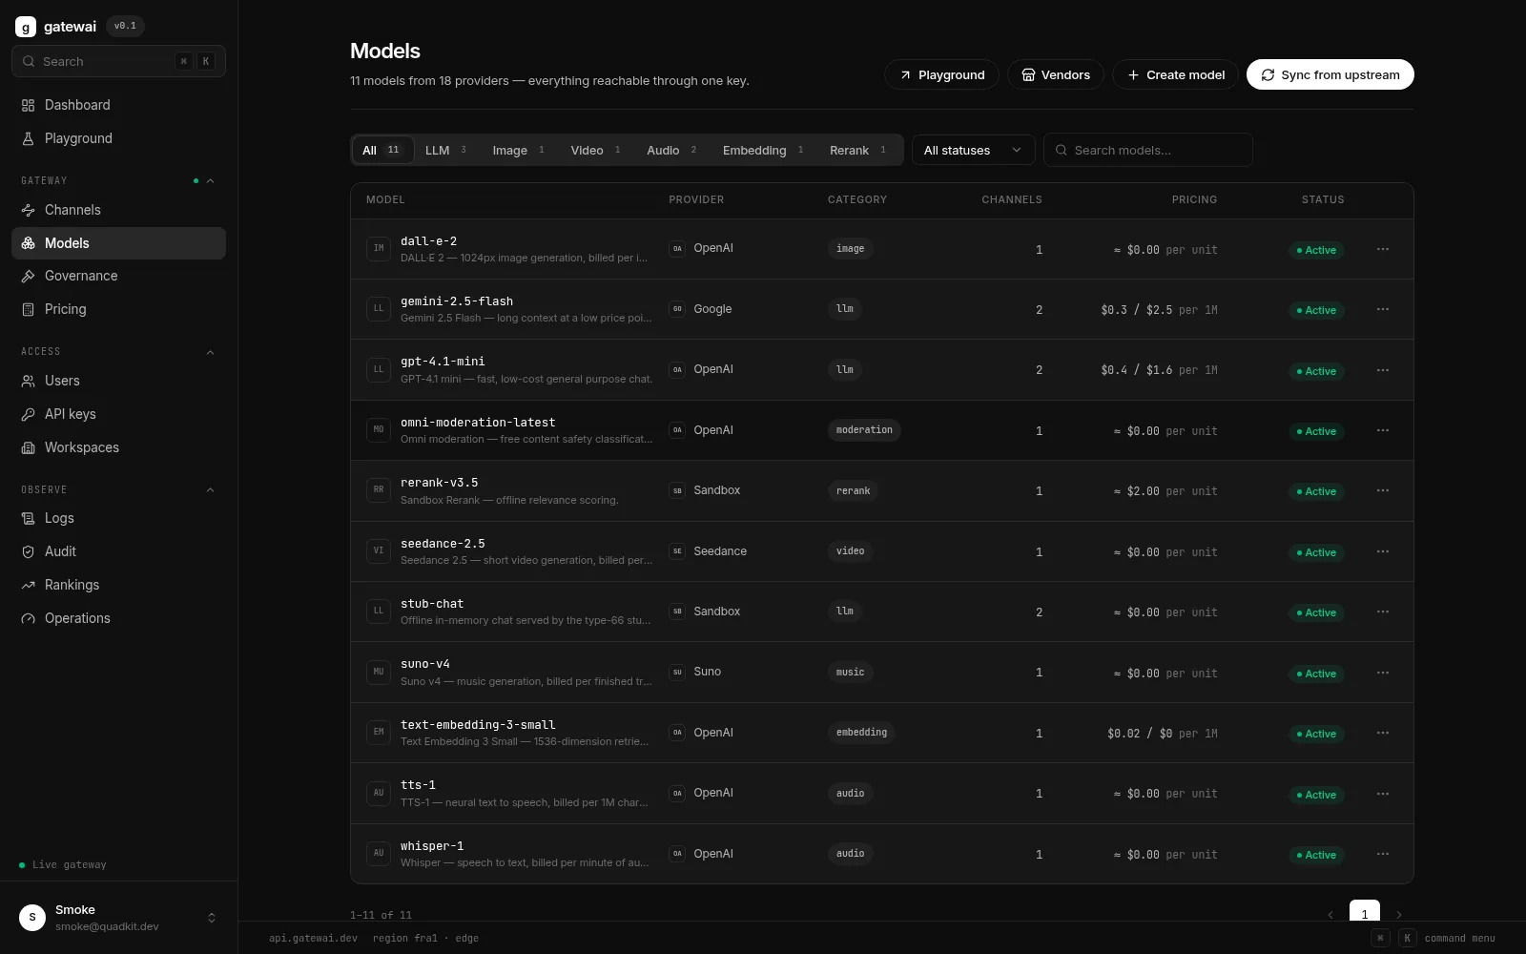This screenshot has width=1526, height=954.
Task: Focus the Search models field
Action: tap(1147, 150)
